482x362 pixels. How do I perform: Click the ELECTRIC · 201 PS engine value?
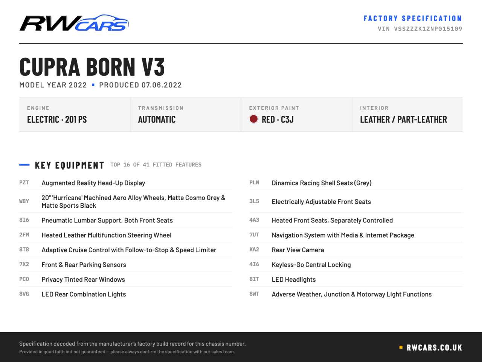(57, 120)
